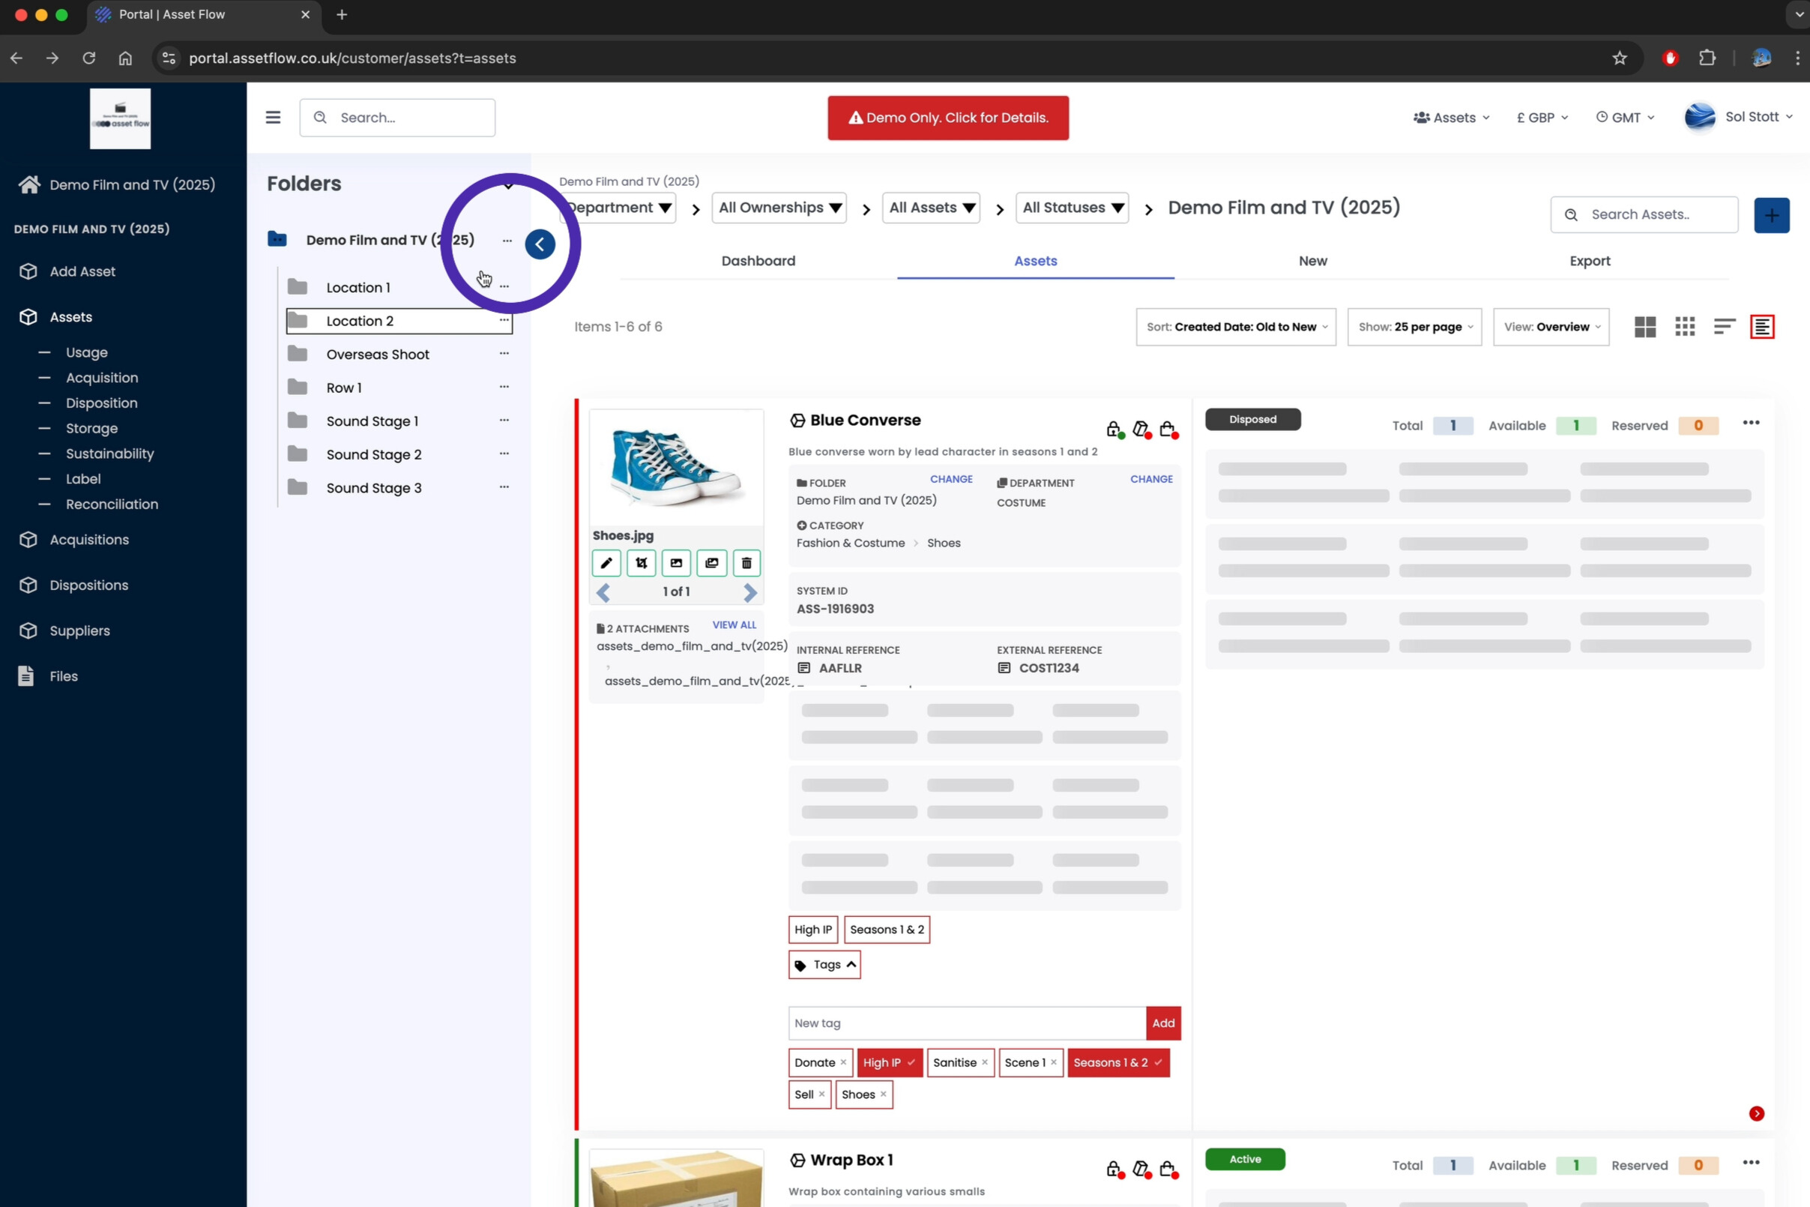
Task: Click CHANGE link next to DEPARTMENT
Action: (1151, 479)
